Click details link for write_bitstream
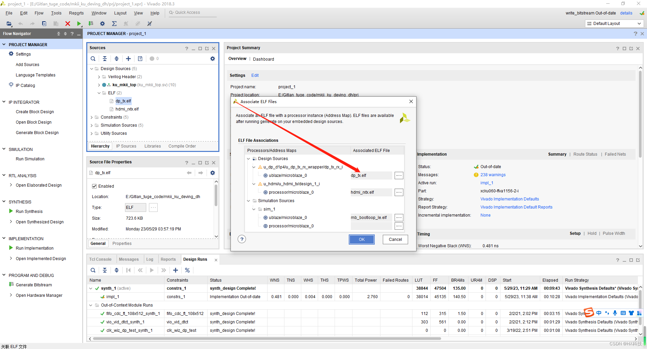The width and height of the screenshot is (647, 349). pyautogui.click(x=626, y=13)
